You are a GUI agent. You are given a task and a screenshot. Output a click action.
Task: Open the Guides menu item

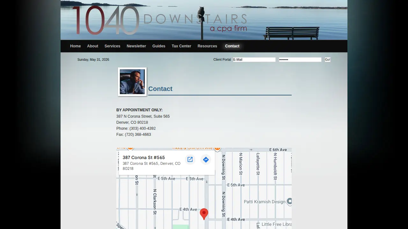(x=159, y=46)
